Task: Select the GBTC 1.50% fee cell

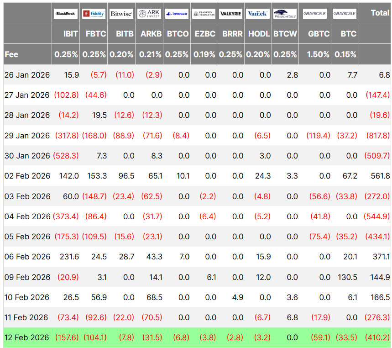Action: tap(318, 54)
